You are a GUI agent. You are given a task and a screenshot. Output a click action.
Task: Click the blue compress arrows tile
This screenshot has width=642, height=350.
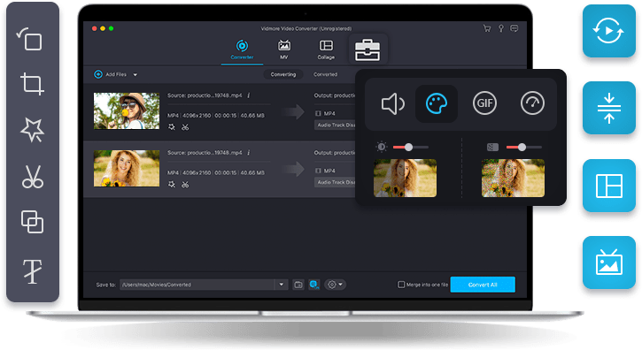click(609, 108)
